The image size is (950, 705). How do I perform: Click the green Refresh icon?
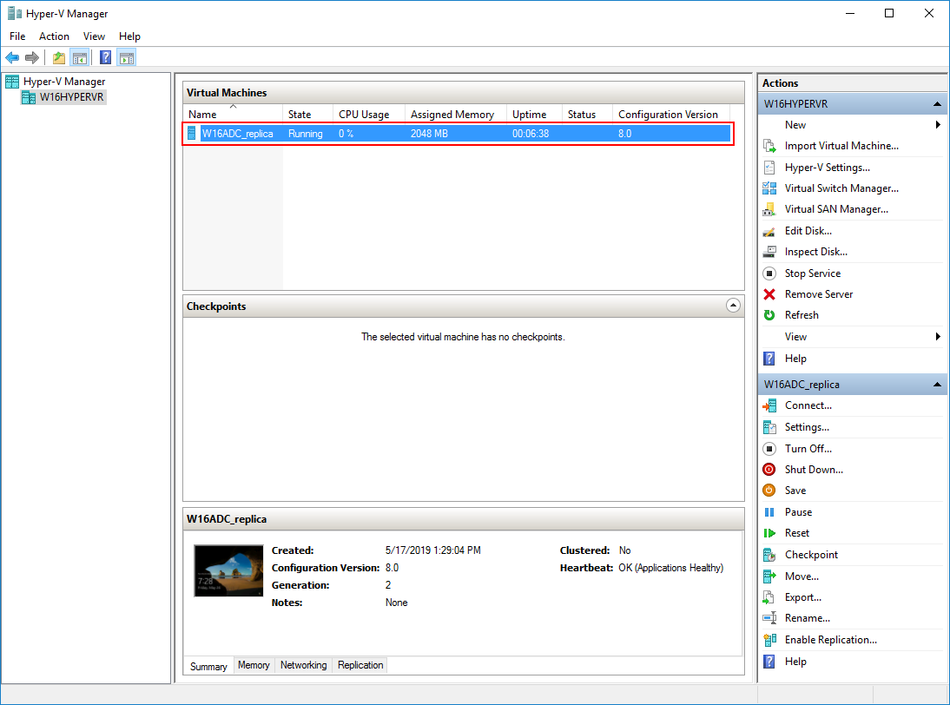[x=769, y=315]
